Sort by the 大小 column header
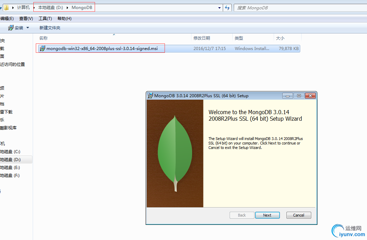 tap(280, 38)
